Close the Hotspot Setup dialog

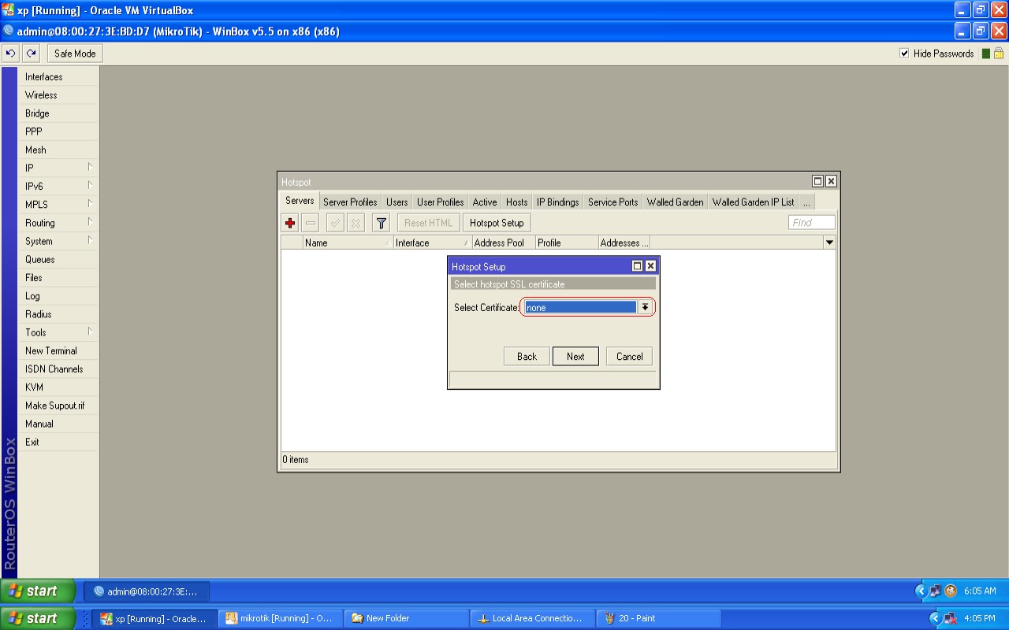point(650,266)
